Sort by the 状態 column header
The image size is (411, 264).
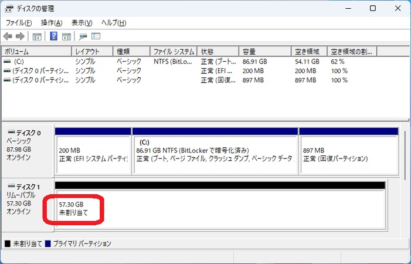[218, 52]
